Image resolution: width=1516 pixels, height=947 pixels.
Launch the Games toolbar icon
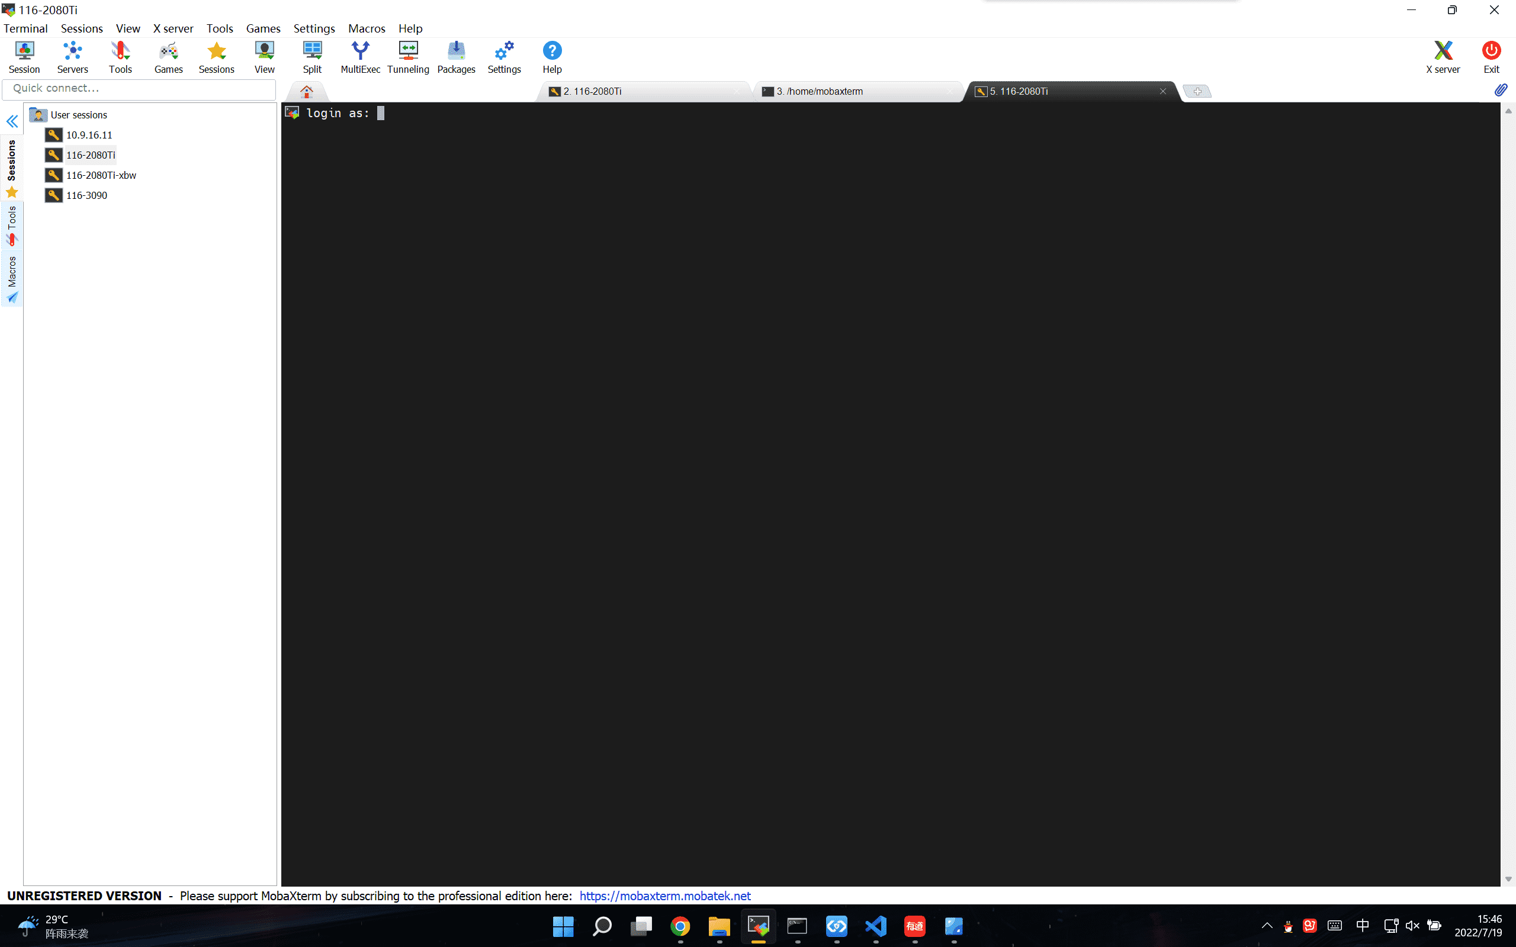click(169, 57)
